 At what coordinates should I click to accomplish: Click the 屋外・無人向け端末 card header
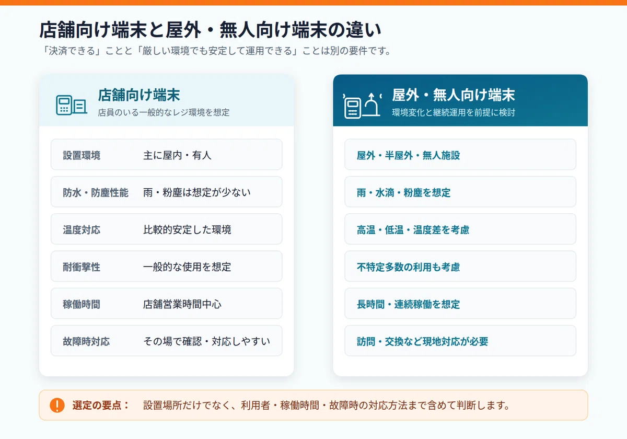tap(460, 100)
